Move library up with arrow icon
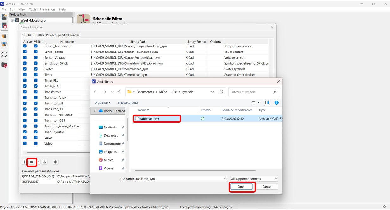Screen dimensions: 390x210 click(x=38, y=162)
